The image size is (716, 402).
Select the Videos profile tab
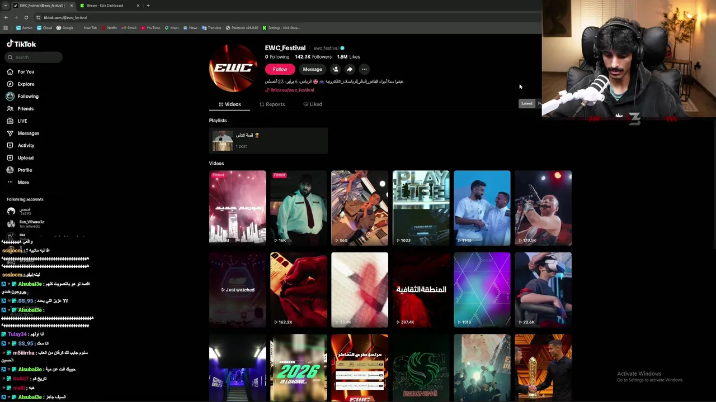[230, 104]
